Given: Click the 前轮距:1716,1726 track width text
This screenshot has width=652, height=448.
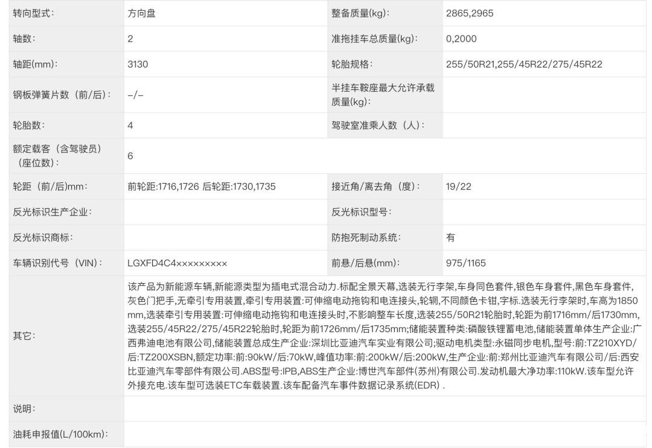Looking at the screenshot, I should coord(163,187).
